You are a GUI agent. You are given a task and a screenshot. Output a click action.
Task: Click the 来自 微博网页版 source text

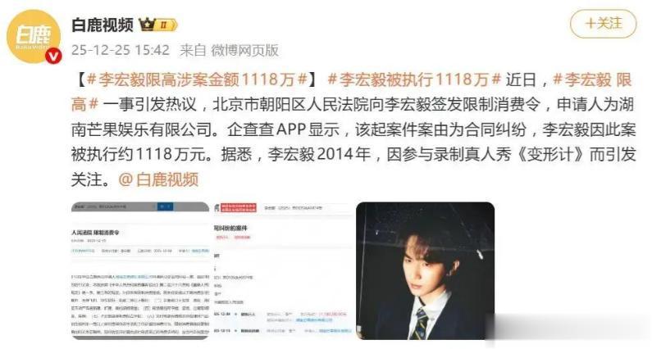pos(229,50)
